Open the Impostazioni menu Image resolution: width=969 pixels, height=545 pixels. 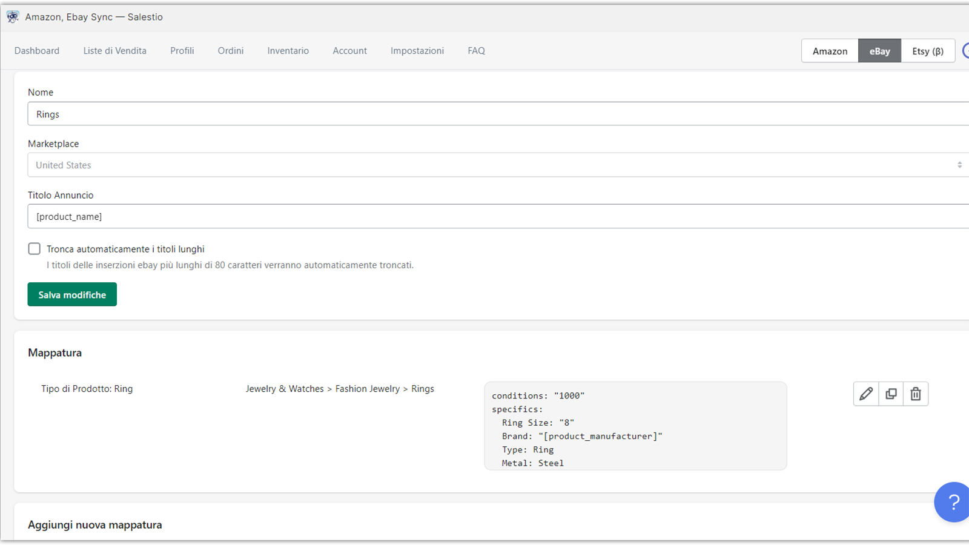click(417, 51)
